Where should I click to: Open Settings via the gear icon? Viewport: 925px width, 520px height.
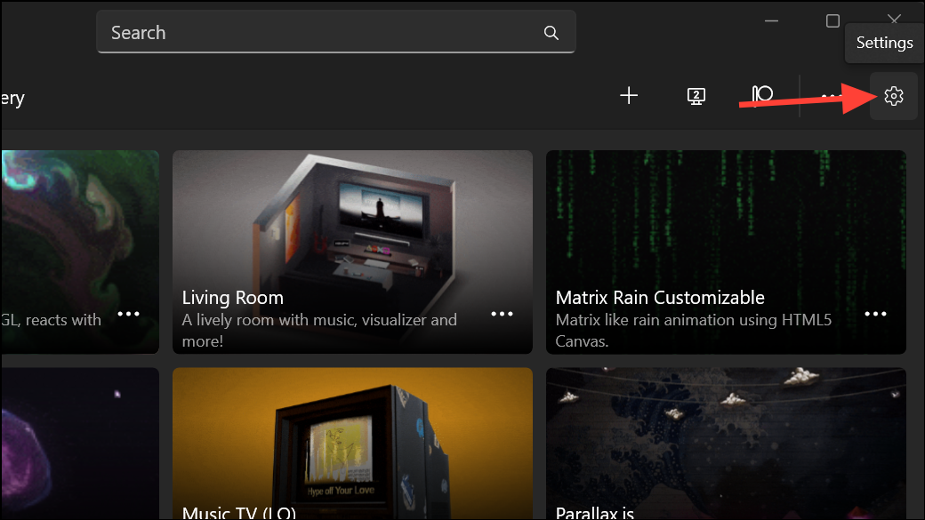tap(894, 96)
